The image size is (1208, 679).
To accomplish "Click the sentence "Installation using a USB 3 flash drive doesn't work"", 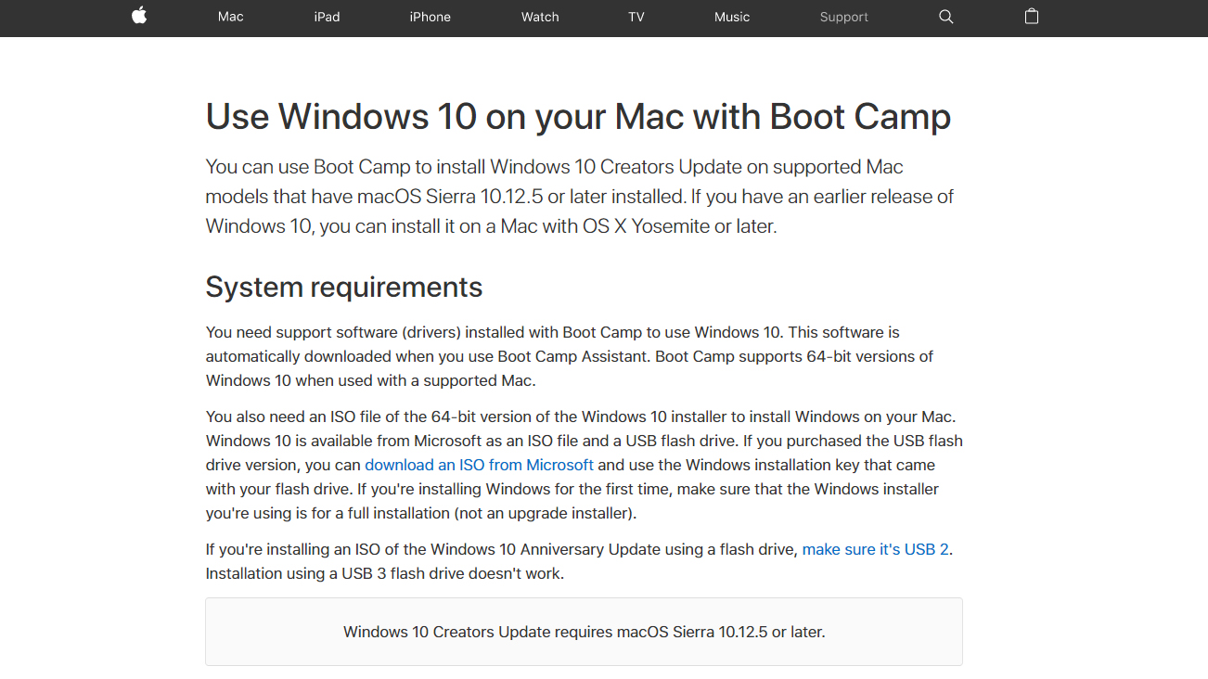I will 384,573.
